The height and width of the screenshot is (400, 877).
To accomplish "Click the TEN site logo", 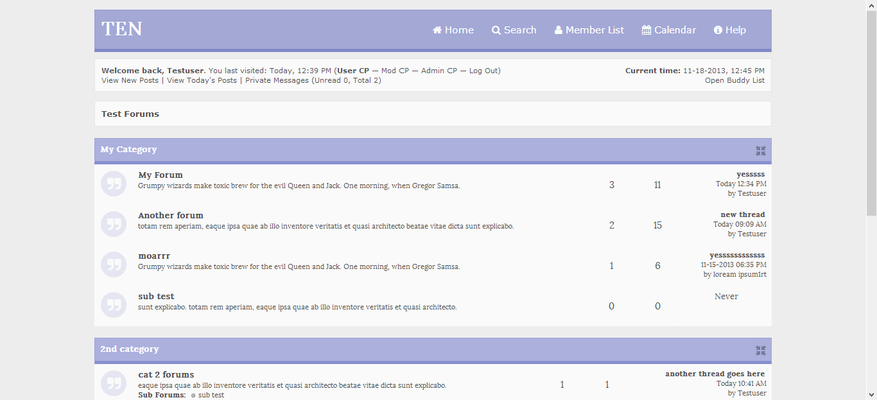I will point(122,30).
